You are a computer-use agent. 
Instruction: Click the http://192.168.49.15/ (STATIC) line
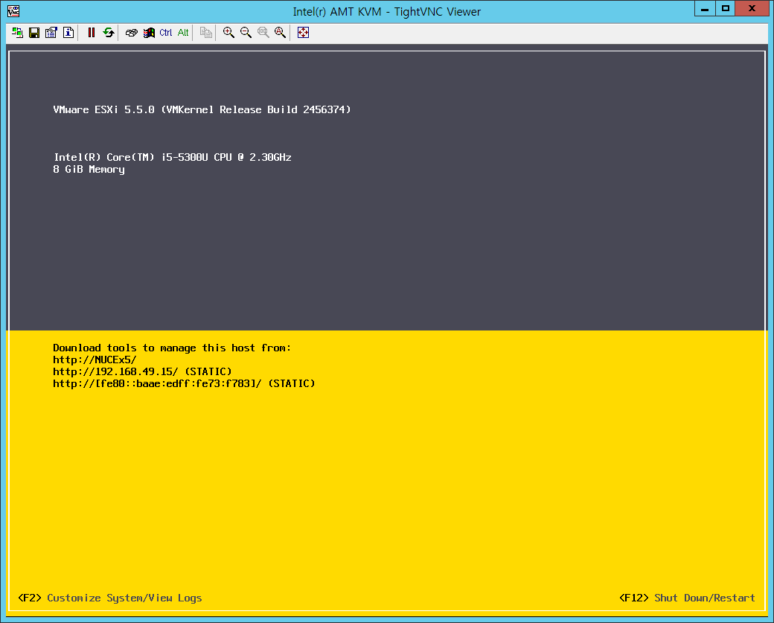142,371
